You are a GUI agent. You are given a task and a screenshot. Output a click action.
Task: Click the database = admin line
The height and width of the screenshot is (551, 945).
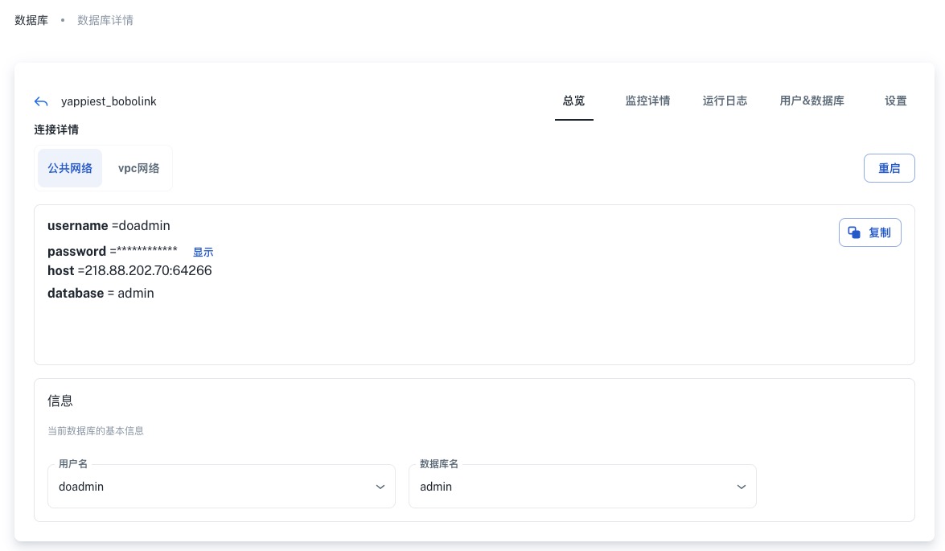pyautogui.click(x=101, y=294)
